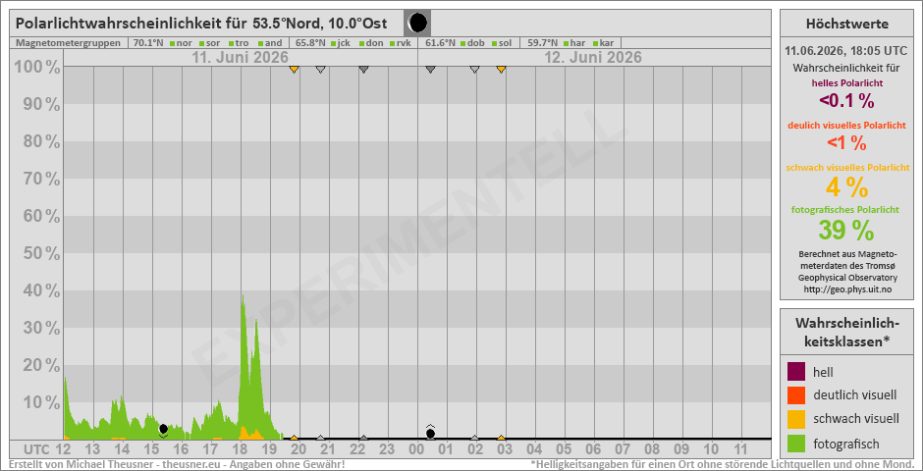The width and height of the screenshot is (923, 471).
Task: Click the '65.8°N' latitude group label
Action: (311, 43)
